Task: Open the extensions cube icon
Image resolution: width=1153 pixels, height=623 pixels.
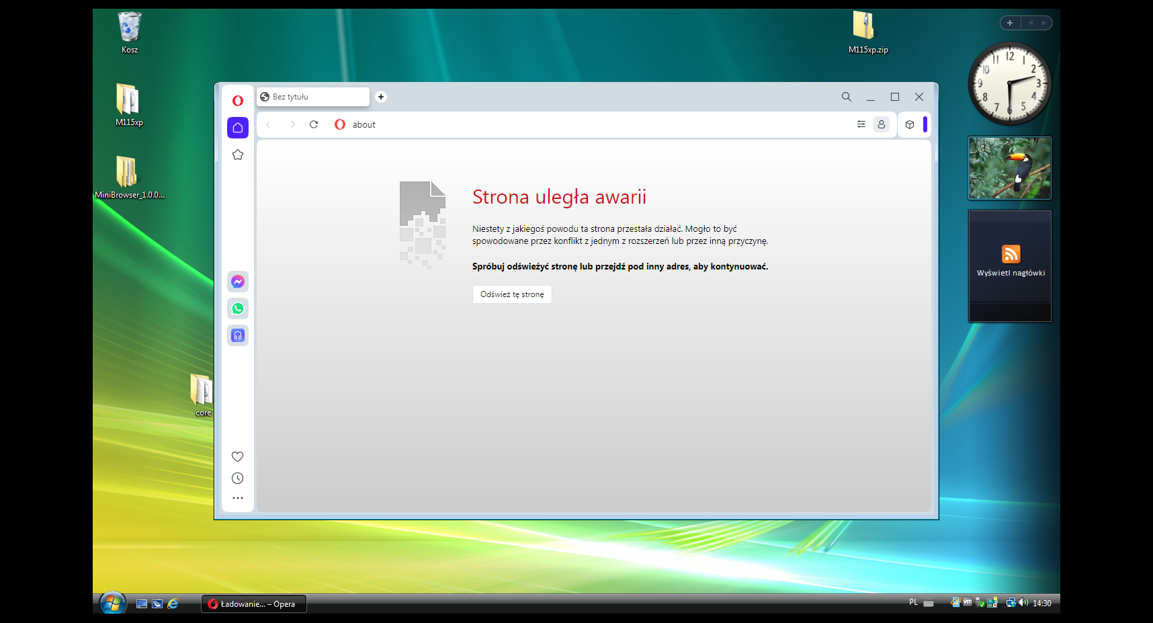Action: 910,124
